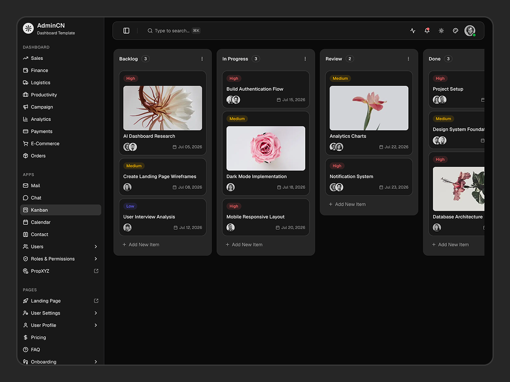Toggle light mode sun icon
The image size is (510, 382).
coord(441,30)
